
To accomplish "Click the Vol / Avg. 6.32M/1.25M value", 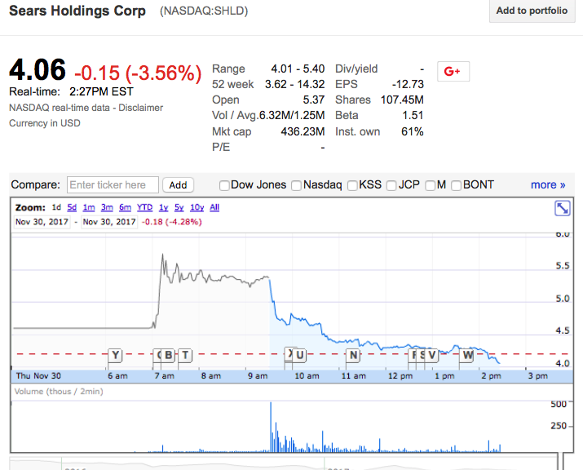I will (x=292, y=115).
